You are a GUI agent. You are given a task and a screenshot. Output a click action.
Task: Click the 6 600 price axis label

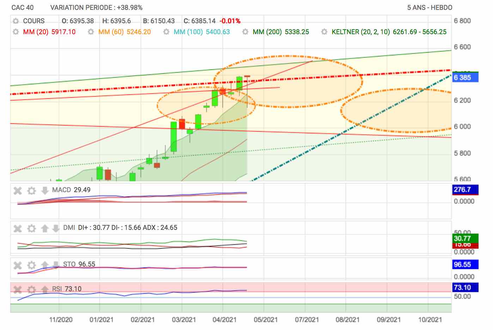pos(462,47)
